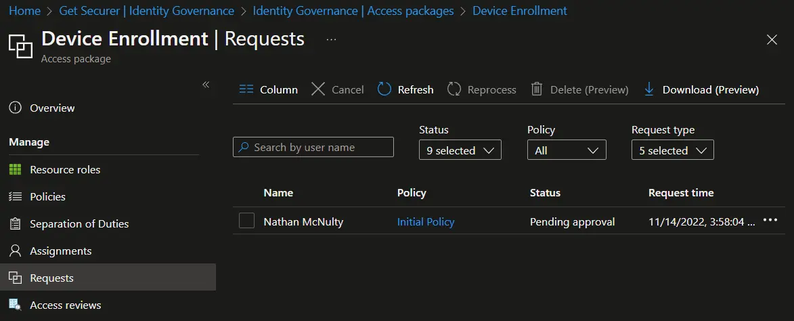Navigate to Home breadcrumb link

(24, 11)
